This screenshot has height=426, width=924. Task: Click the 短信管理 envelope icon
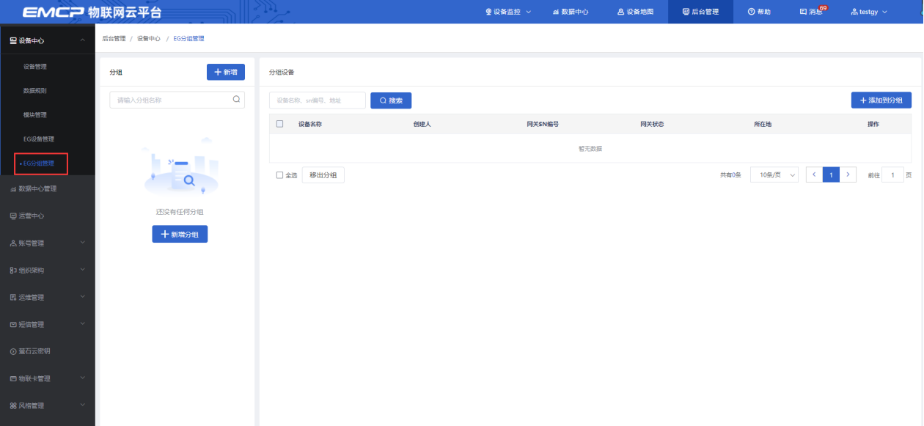pos(13,324)
